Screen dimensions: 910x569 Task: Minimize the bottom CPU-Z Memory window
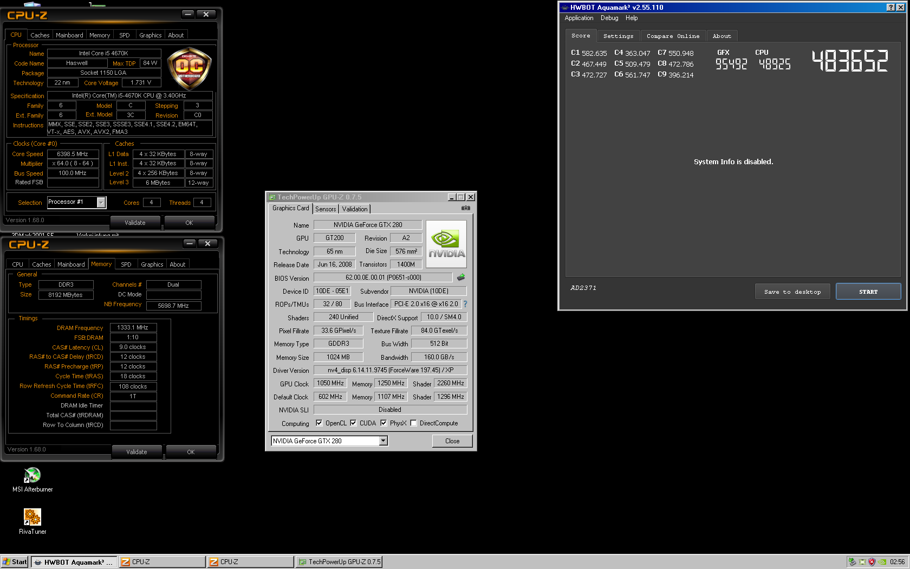[190, 243]
